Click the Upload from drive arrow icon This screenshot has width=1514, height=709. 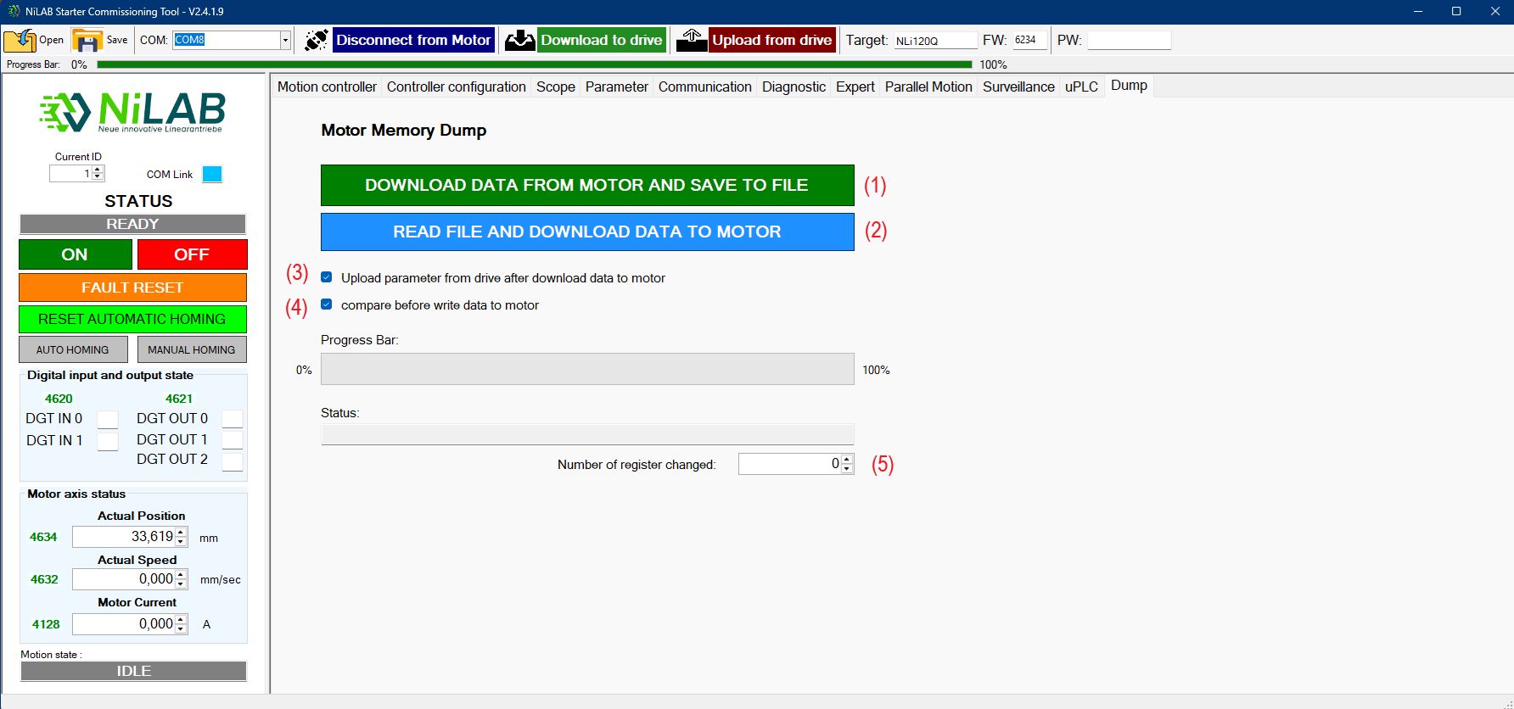pyautogui.click(x=692, y=40)
